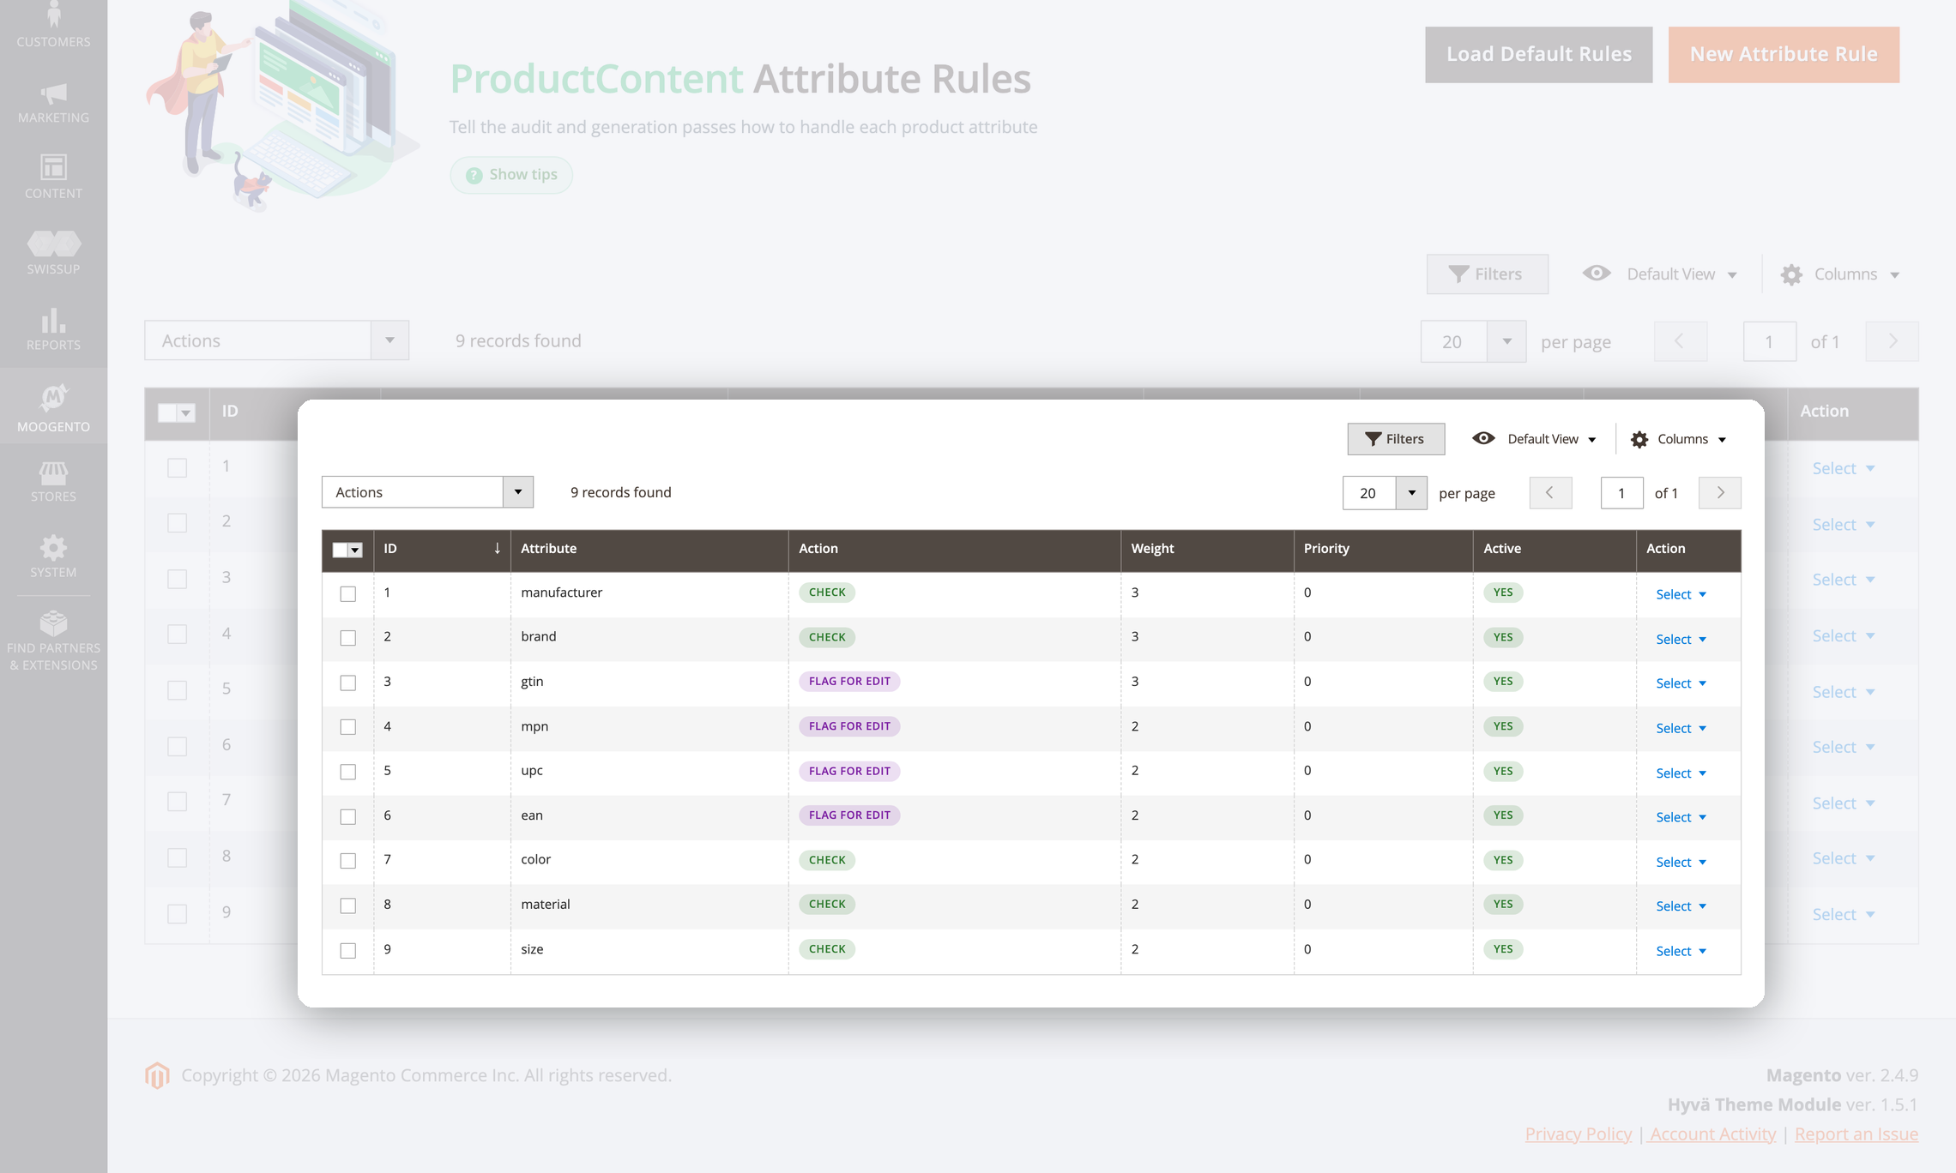Check the color row checkbox

point(347,861)
